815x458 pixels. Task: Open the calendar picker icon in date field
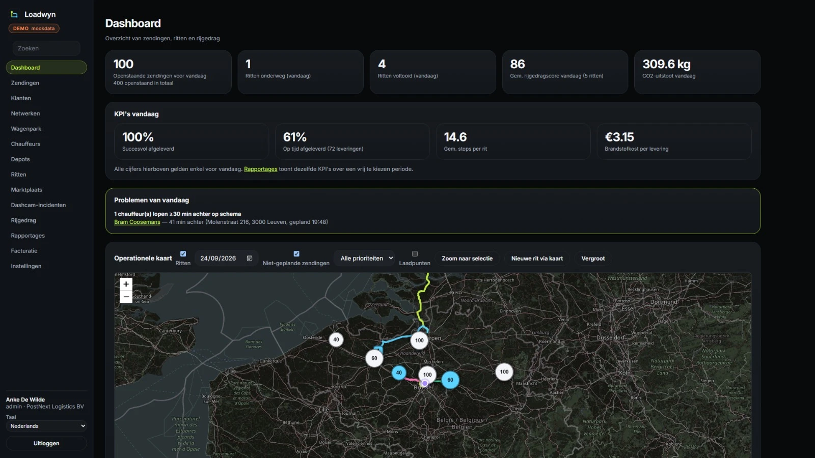click(250, 259)
